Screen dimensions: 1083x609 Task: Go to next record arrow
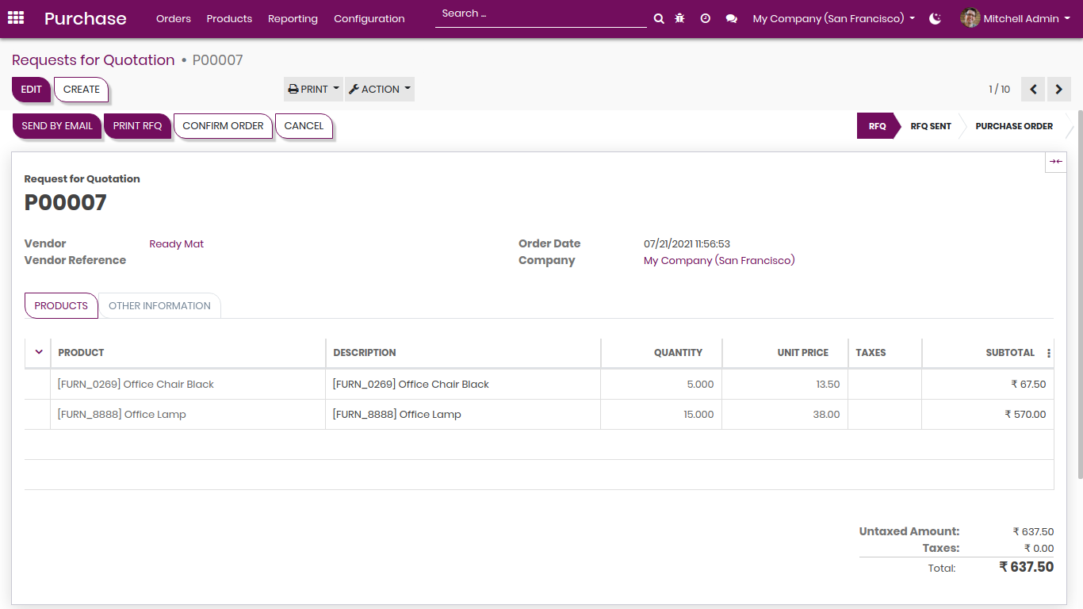point(1059,90)
